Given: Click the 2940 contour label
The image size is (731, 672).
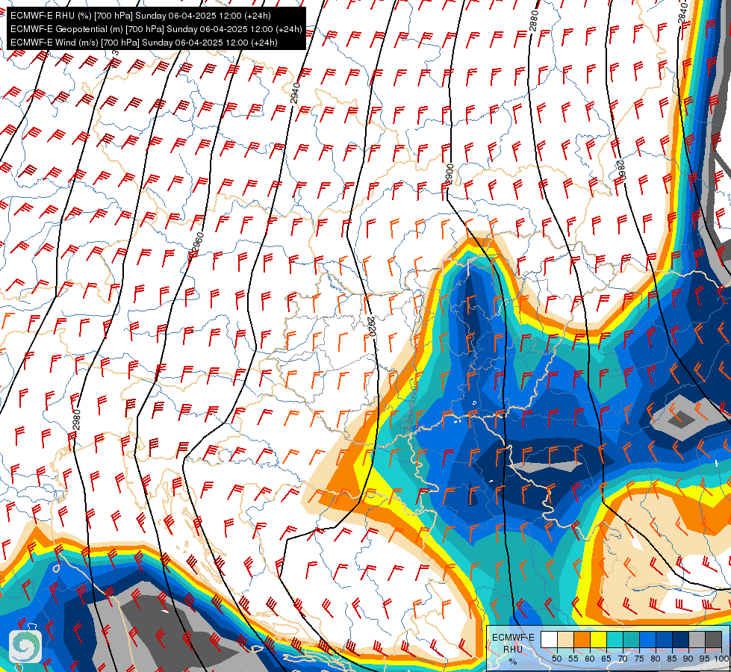Looking at the screenshot, I should (x=295, y=93).
